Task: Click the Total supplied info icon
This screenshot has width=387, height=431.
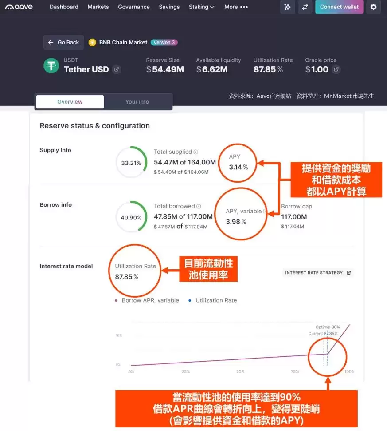Action: [196, 152]
